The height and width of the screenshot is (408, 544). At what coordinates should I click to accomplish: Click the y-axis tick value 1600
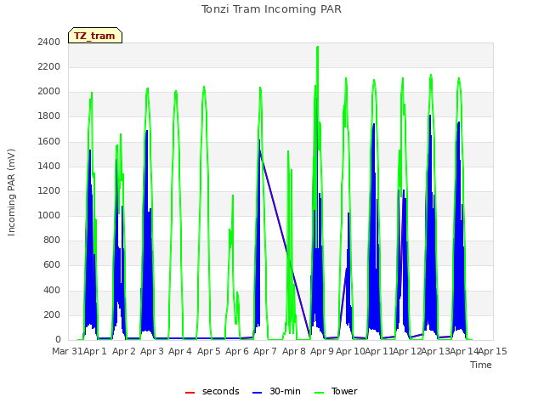pyautogui.click(x=49, y=142)
